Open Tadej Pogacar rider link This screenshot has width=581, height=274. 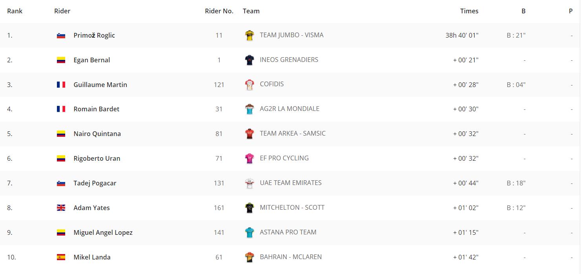click(x=95, y=183)
